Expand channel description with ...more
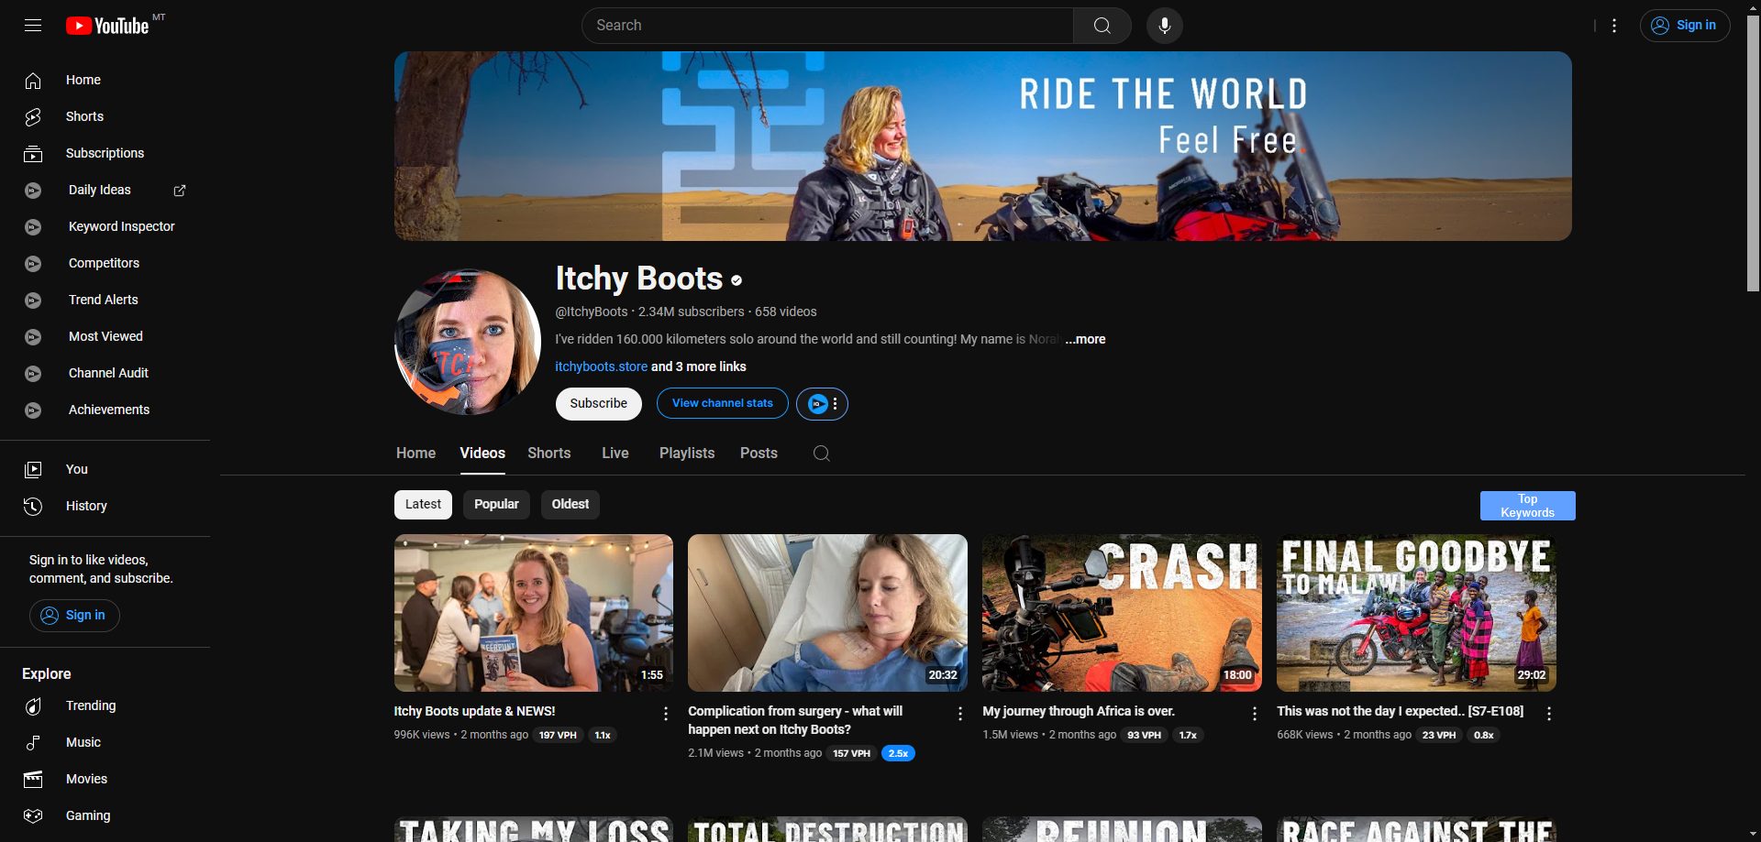 pos(1085,339)
